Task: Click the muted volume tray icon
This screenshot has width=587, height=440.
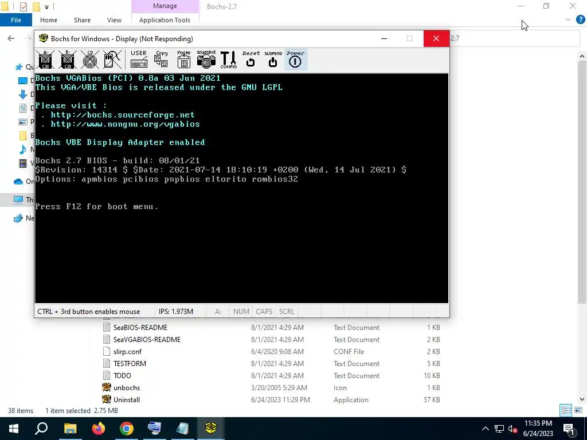Action: 513,429
